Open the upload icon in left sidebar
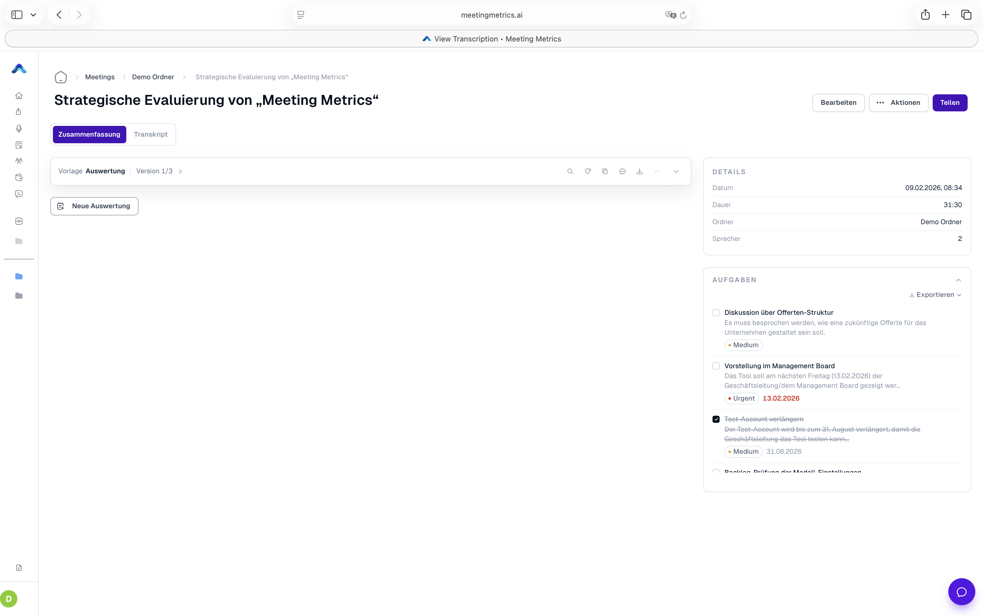The width and height of the screenshot is (983, 616). point(19,112)
